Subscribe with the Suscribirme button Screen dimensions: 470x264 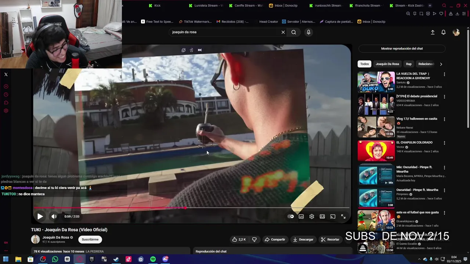tap(90, 239)
